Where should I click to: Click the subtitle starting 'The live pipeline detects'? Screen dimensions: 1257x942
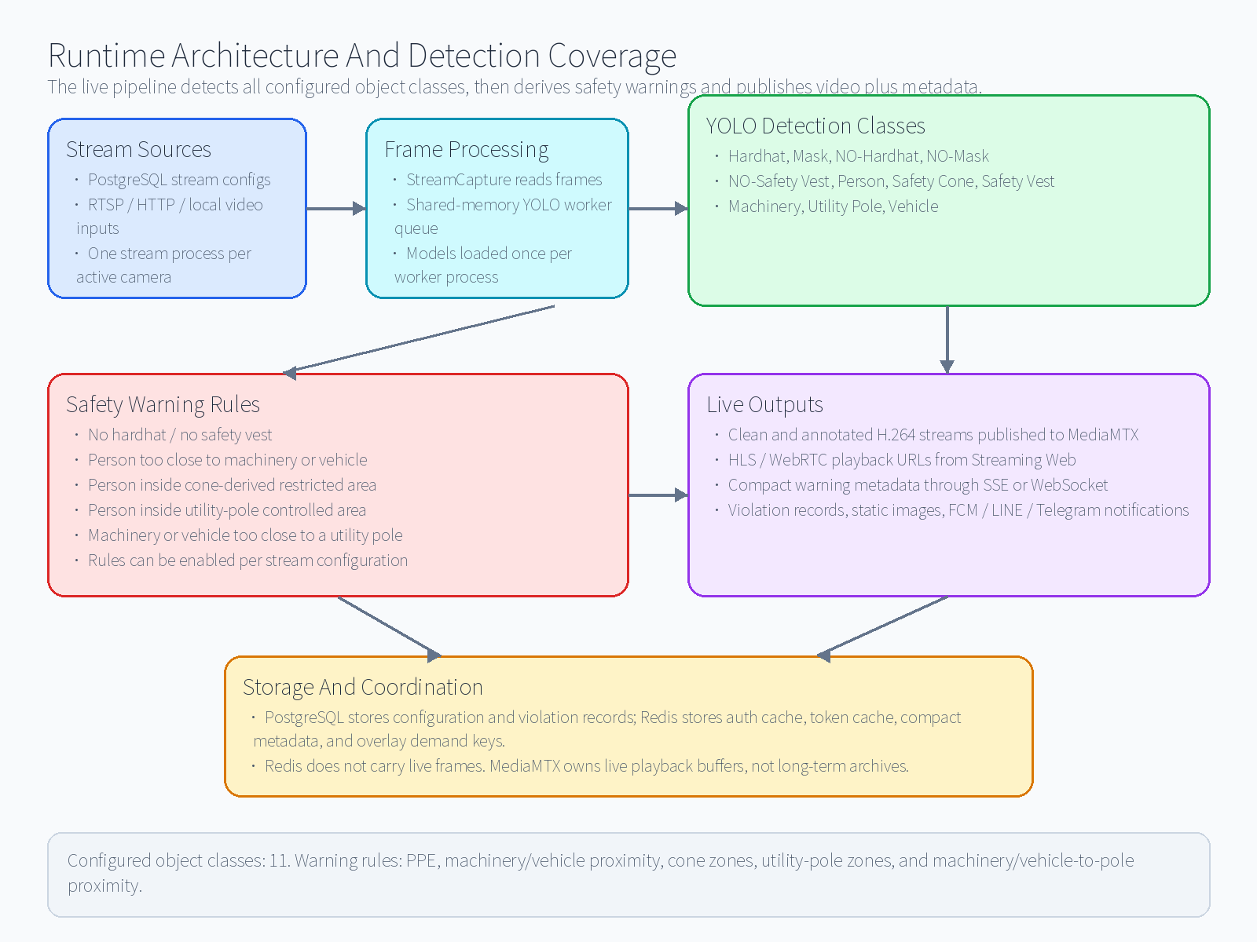[515, 86]
